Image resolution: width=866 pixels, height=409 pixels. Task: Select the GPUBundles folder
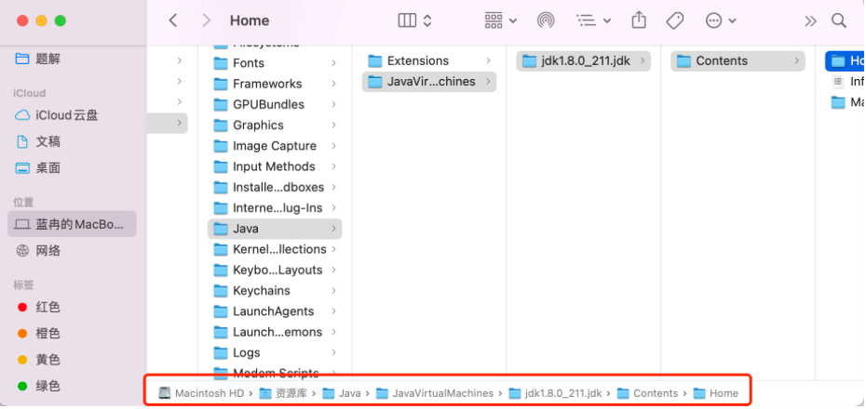275,105
